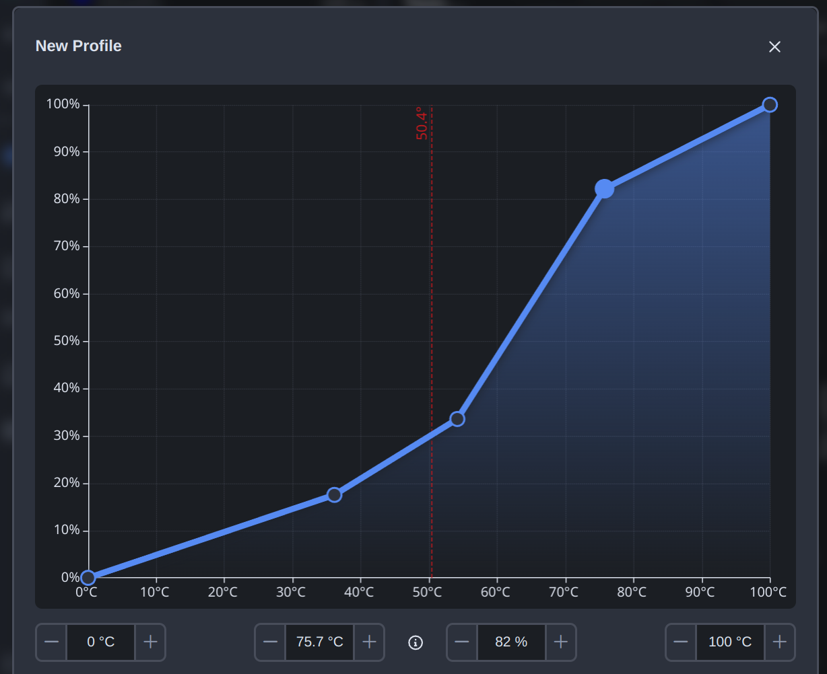Click the 75.7 °C temperature input field
Viewport: 827px width, 674px height.
click(319, 642)
